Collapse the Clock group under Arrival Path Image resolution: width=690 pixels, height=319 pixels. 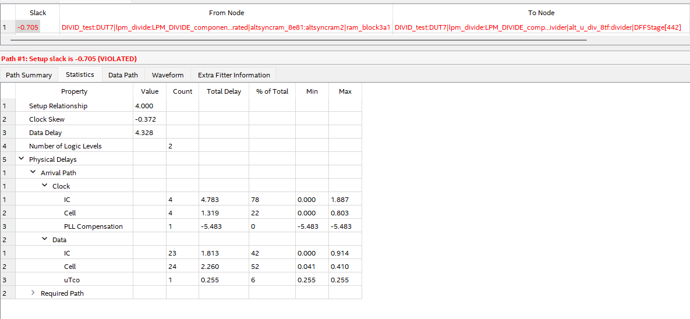(44, 186)
